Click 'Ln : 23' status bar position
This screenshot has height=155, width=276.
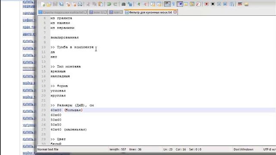pos(168,149)
